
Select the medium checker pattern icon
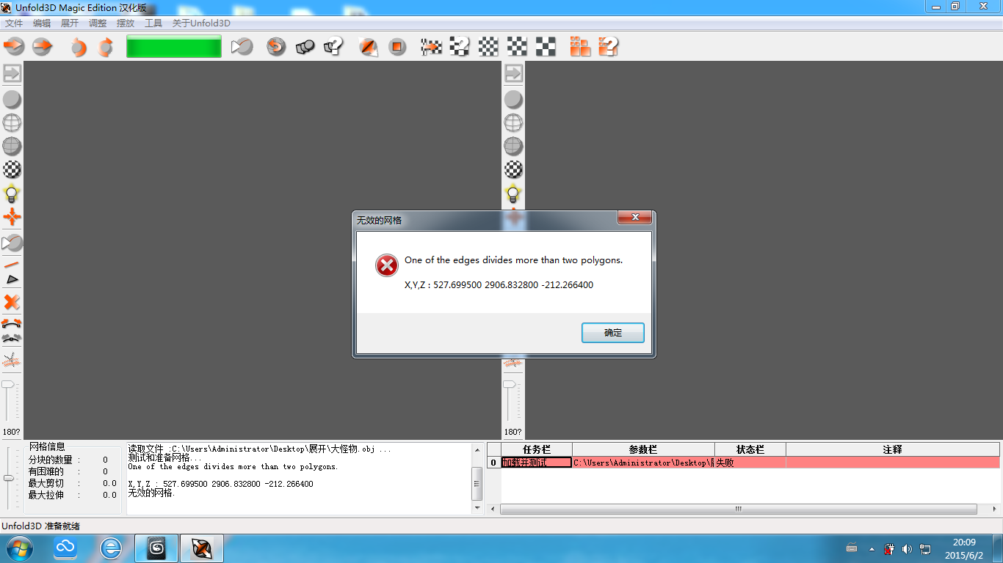pos(517,47)
